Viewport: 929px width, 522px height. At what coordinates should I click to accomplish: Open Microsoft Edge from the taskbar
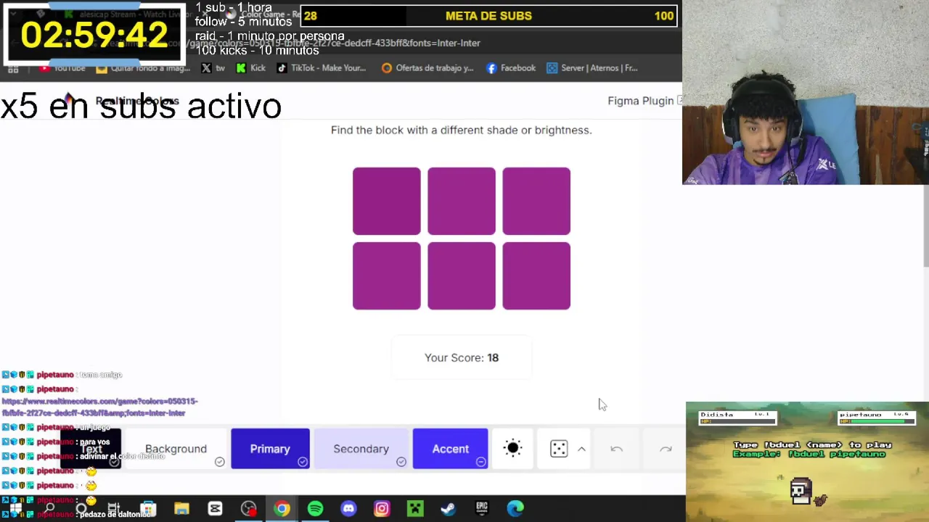click(x=515, y=509)
